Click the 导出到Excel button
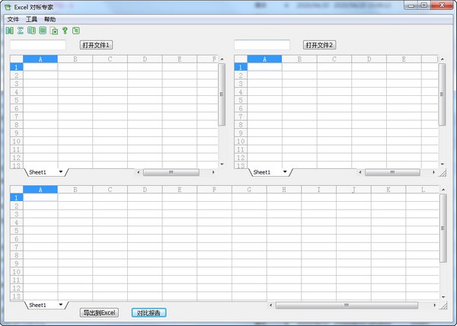The height and width of the screenshot is (326, 457). pos(101,312)
